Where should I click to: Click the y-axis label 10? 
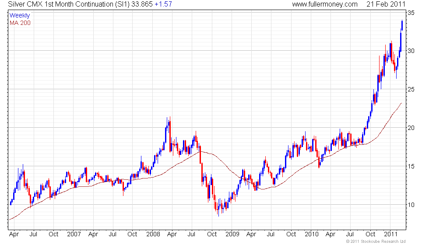(411, 205)
